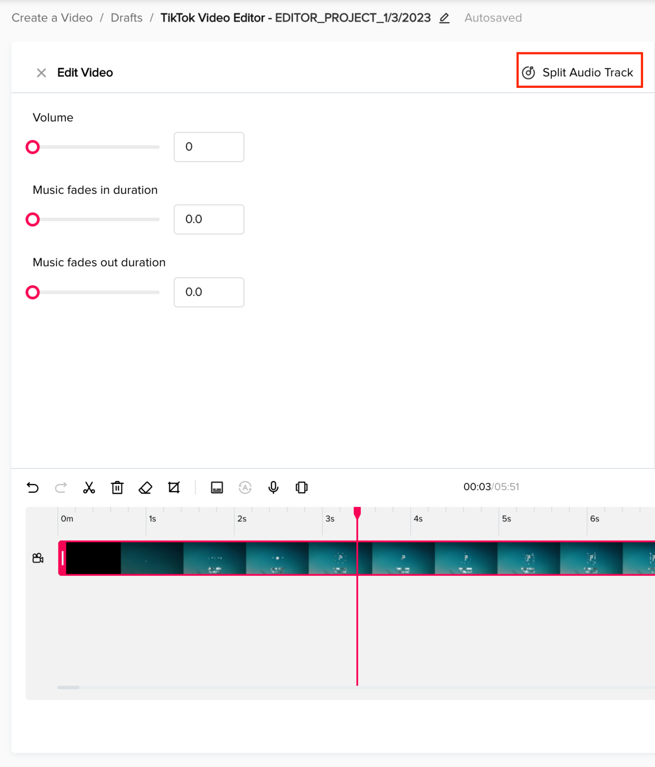The image size is (655, 767).
Task: Click the 6s mark on timeline ruler
Action: 595,519
